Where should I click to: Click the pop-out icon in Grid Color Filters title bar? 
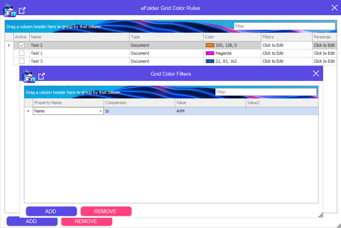tap(42, 76)
